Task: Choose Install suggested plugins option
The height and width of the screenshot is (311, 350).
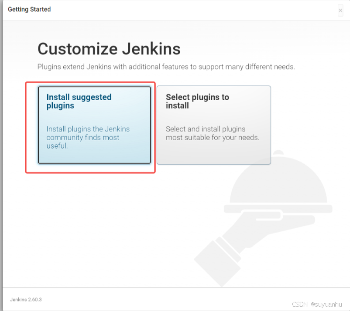Action: (94, 125)
